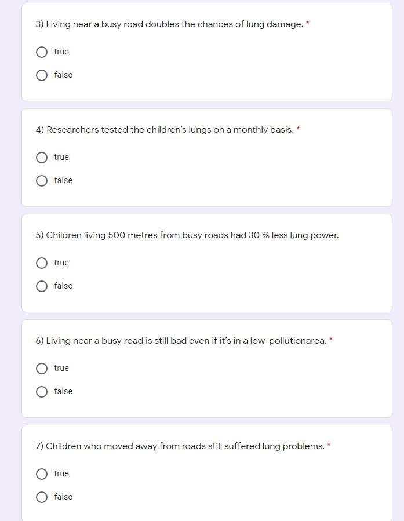The width and height of the screenshot is (404, 521).
Task: Choose false for question 5 about 500 metres
Action: pyautogui.click(x=42, y=286)
